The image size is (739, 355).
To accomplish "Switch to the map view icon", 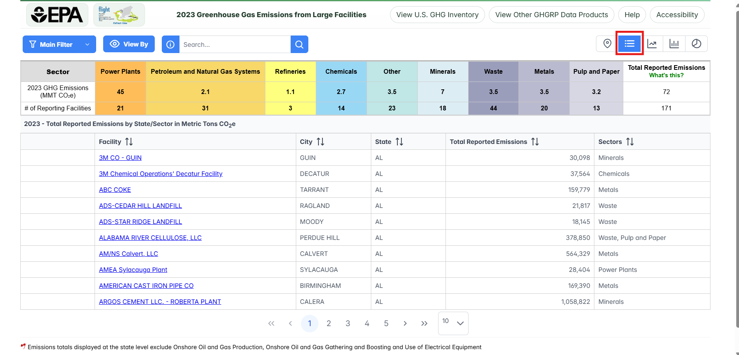I will pyautogui.click(x=607, y=44).
